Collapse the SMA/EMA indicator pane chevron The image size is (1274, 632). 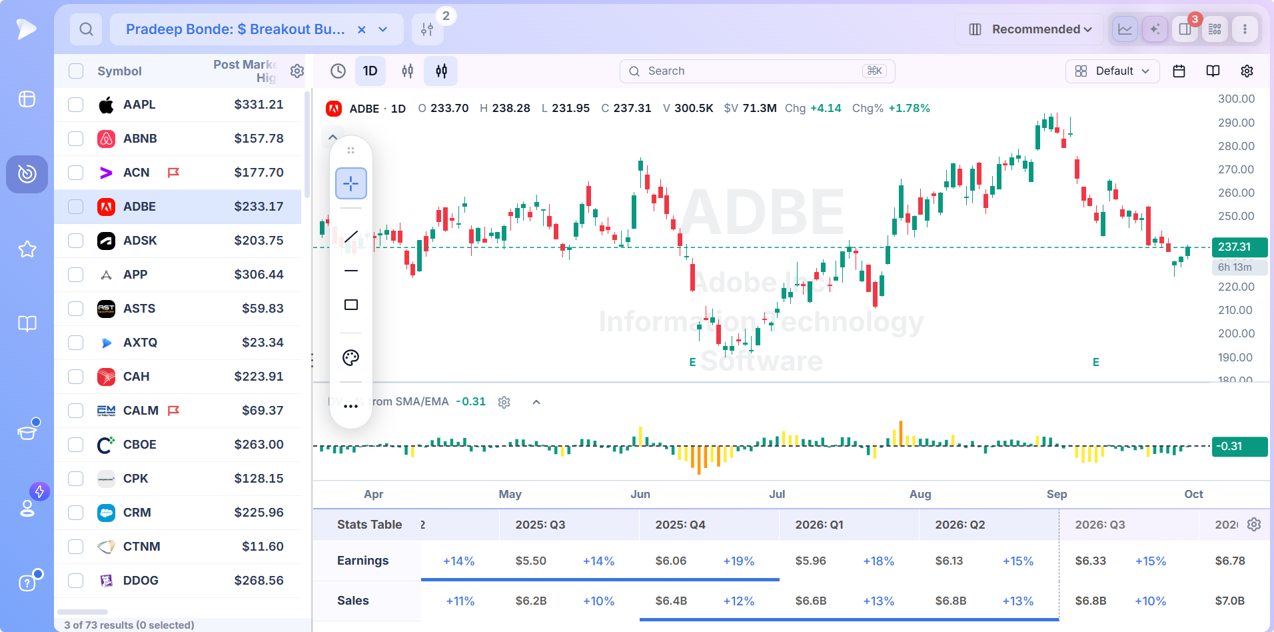coord(536,402)
